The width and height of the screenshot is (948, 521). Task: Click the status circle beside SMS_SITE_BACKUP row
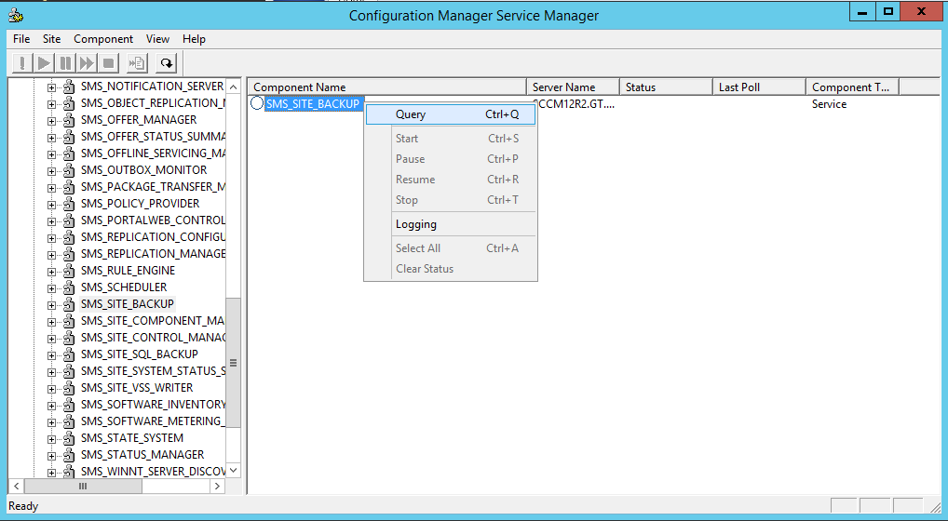point(257,104)
